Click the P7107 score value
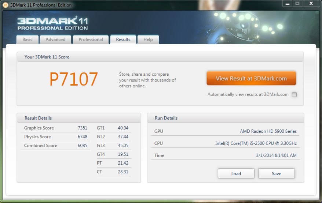Viewport: 322px width, 203px height. 73,79
